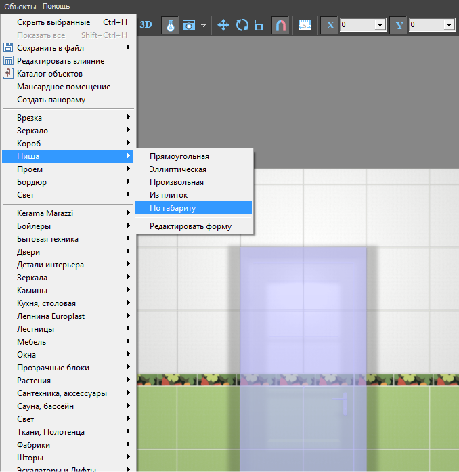Switch to the 3D view mode
459x472 pixels.
[x=146, y=24]
